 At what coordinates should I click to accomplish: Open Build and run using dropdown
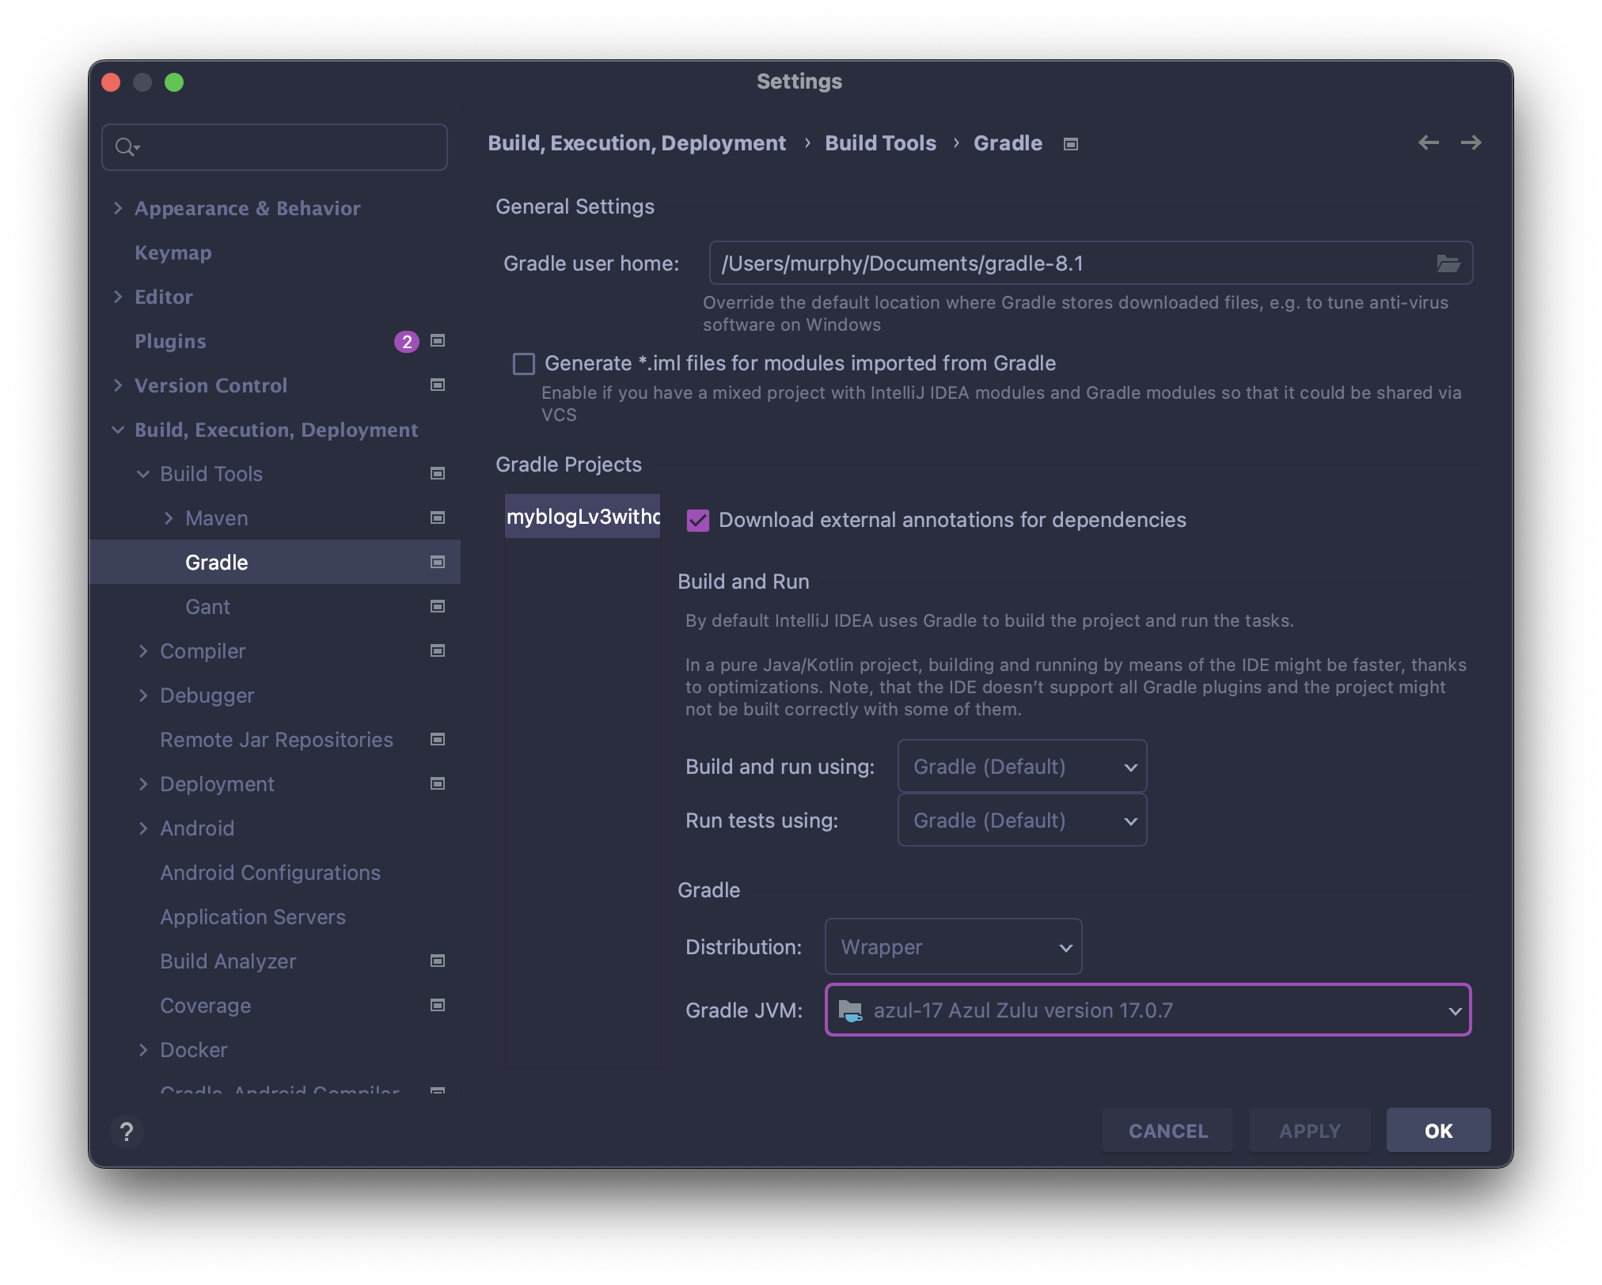1022,767
